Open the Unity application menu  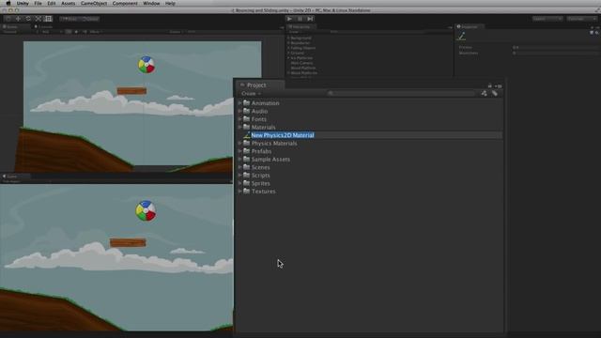point(23,3)
